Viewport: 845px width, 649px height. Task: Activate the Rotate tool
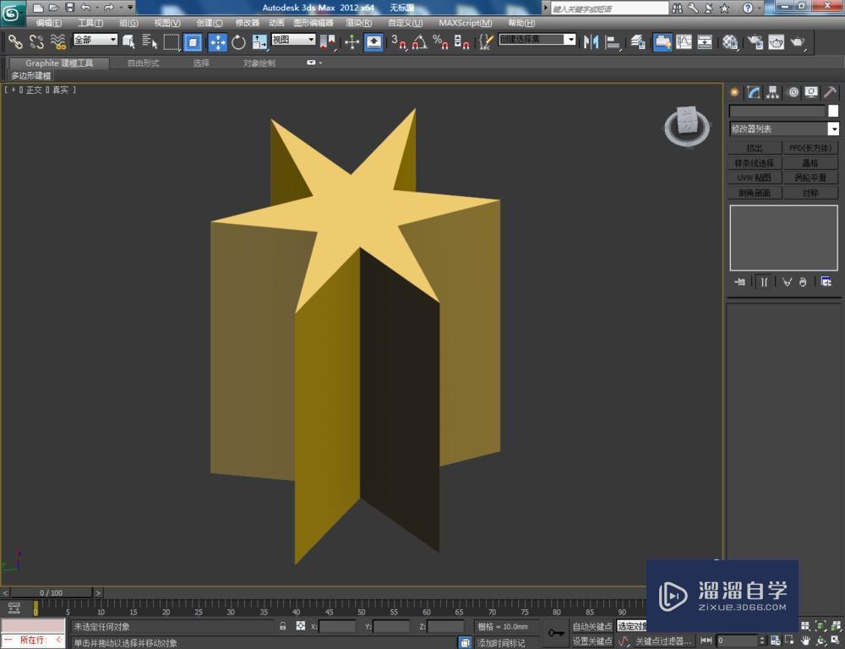[x=238, y=42]
